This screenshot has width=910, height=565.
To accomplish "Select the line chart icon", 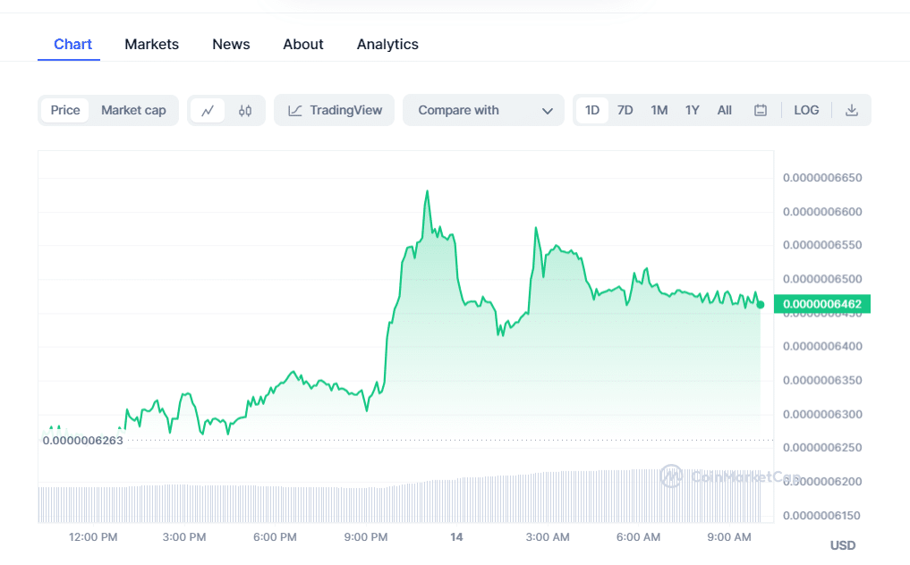I will [208, 111].
